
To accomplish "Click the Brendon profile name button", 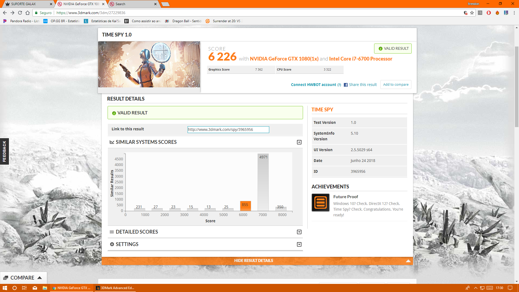I will [473, 4].
